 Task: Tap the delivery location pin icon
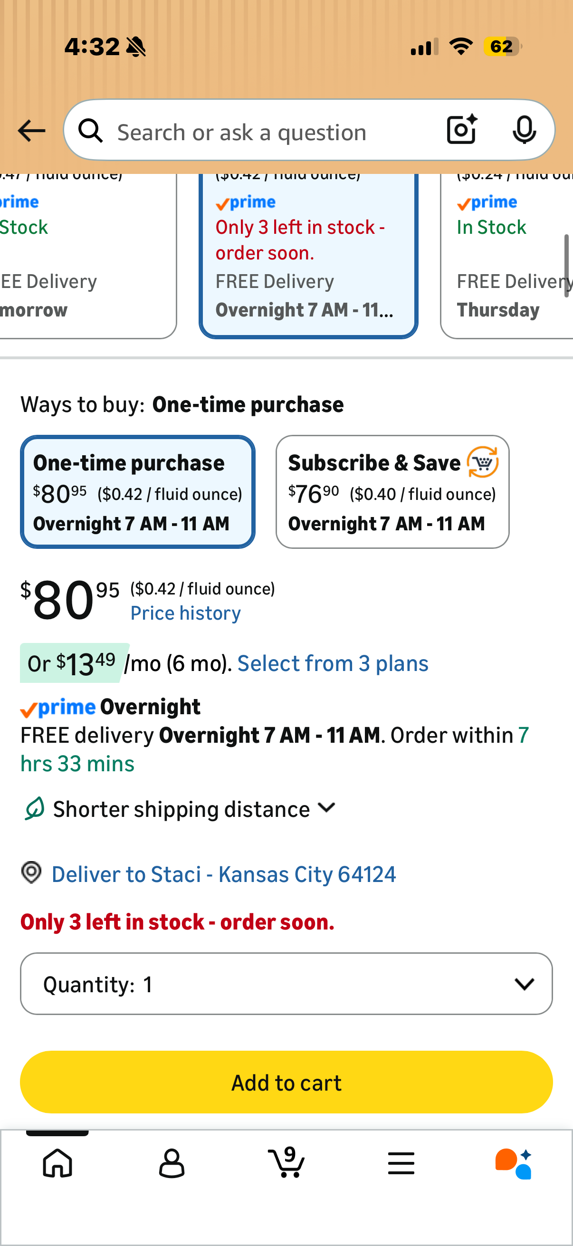pos(31,873)
